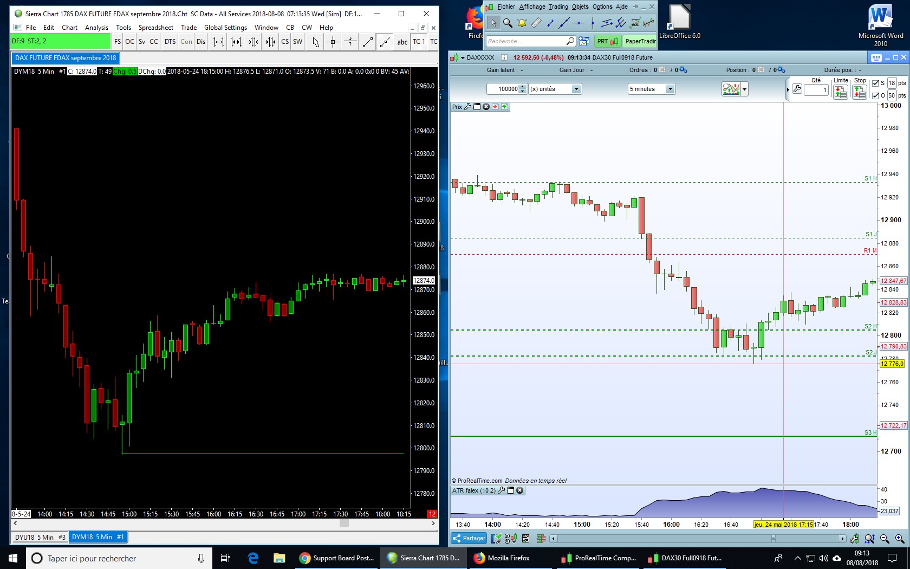The width and height of the screenshot is (910, 569).
Task: Select the abc text tool in Sierra Chart
Action: pos(402,42)
